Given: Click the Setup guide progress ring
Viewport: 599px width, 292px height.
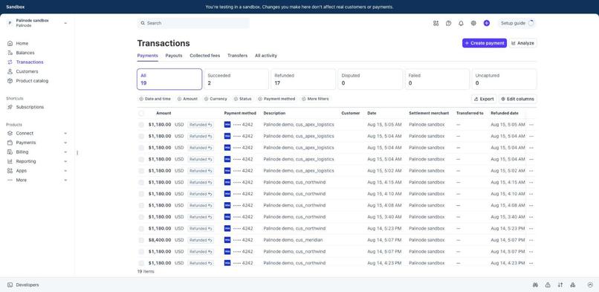Looking at the screenshot, I should click(531, 23).
